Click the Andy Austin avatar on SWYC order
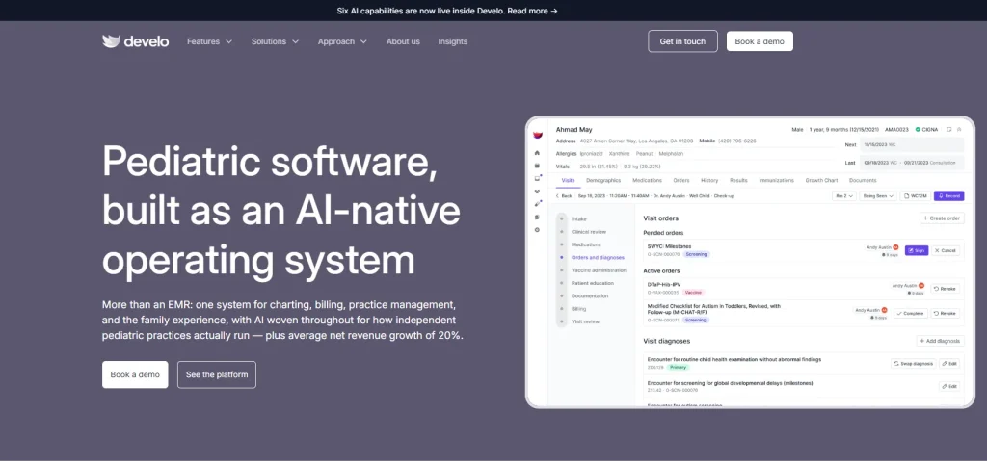This screenshot has width=987, height=462. (895, 247)
